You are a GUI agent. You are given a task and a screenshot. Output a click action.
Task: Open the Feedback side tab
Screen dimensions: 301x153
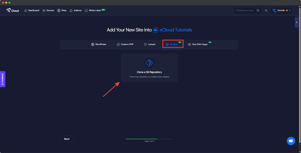point(2,79)
